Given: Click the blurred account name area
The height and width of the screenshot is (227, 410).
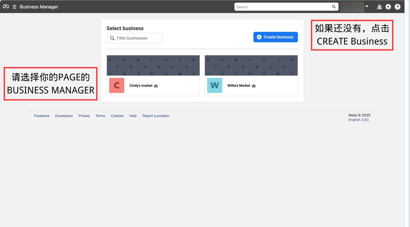Looking at the screenshot, I should coord(352,7).
